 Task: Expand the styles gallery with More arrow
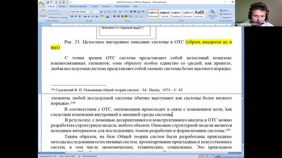[207, 17]
